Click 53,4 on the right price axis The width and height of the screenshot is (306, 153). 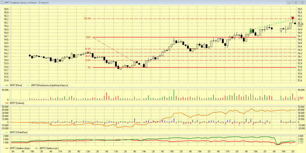click(300, 80)
